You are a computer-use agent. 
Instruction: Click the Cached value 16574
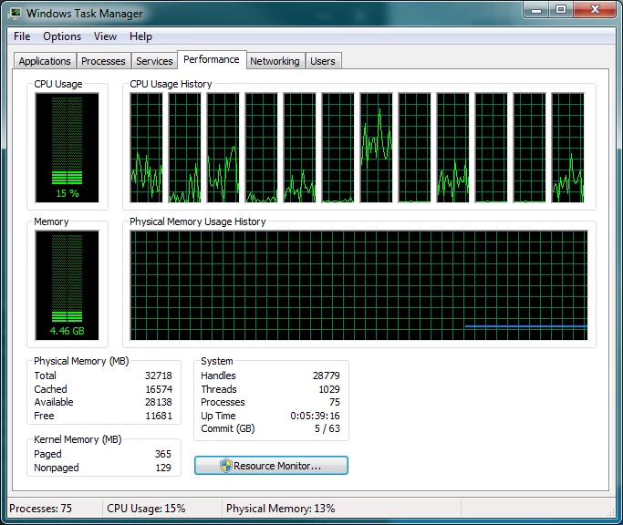[x=159, y=389]
